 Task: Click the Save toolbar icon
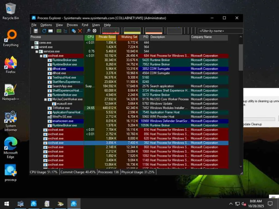pos(36,31)
